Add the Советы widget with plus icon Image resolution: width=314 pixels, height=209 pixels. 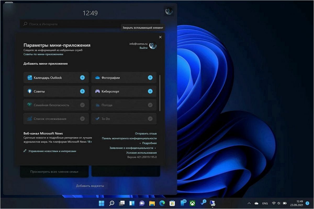82,91
